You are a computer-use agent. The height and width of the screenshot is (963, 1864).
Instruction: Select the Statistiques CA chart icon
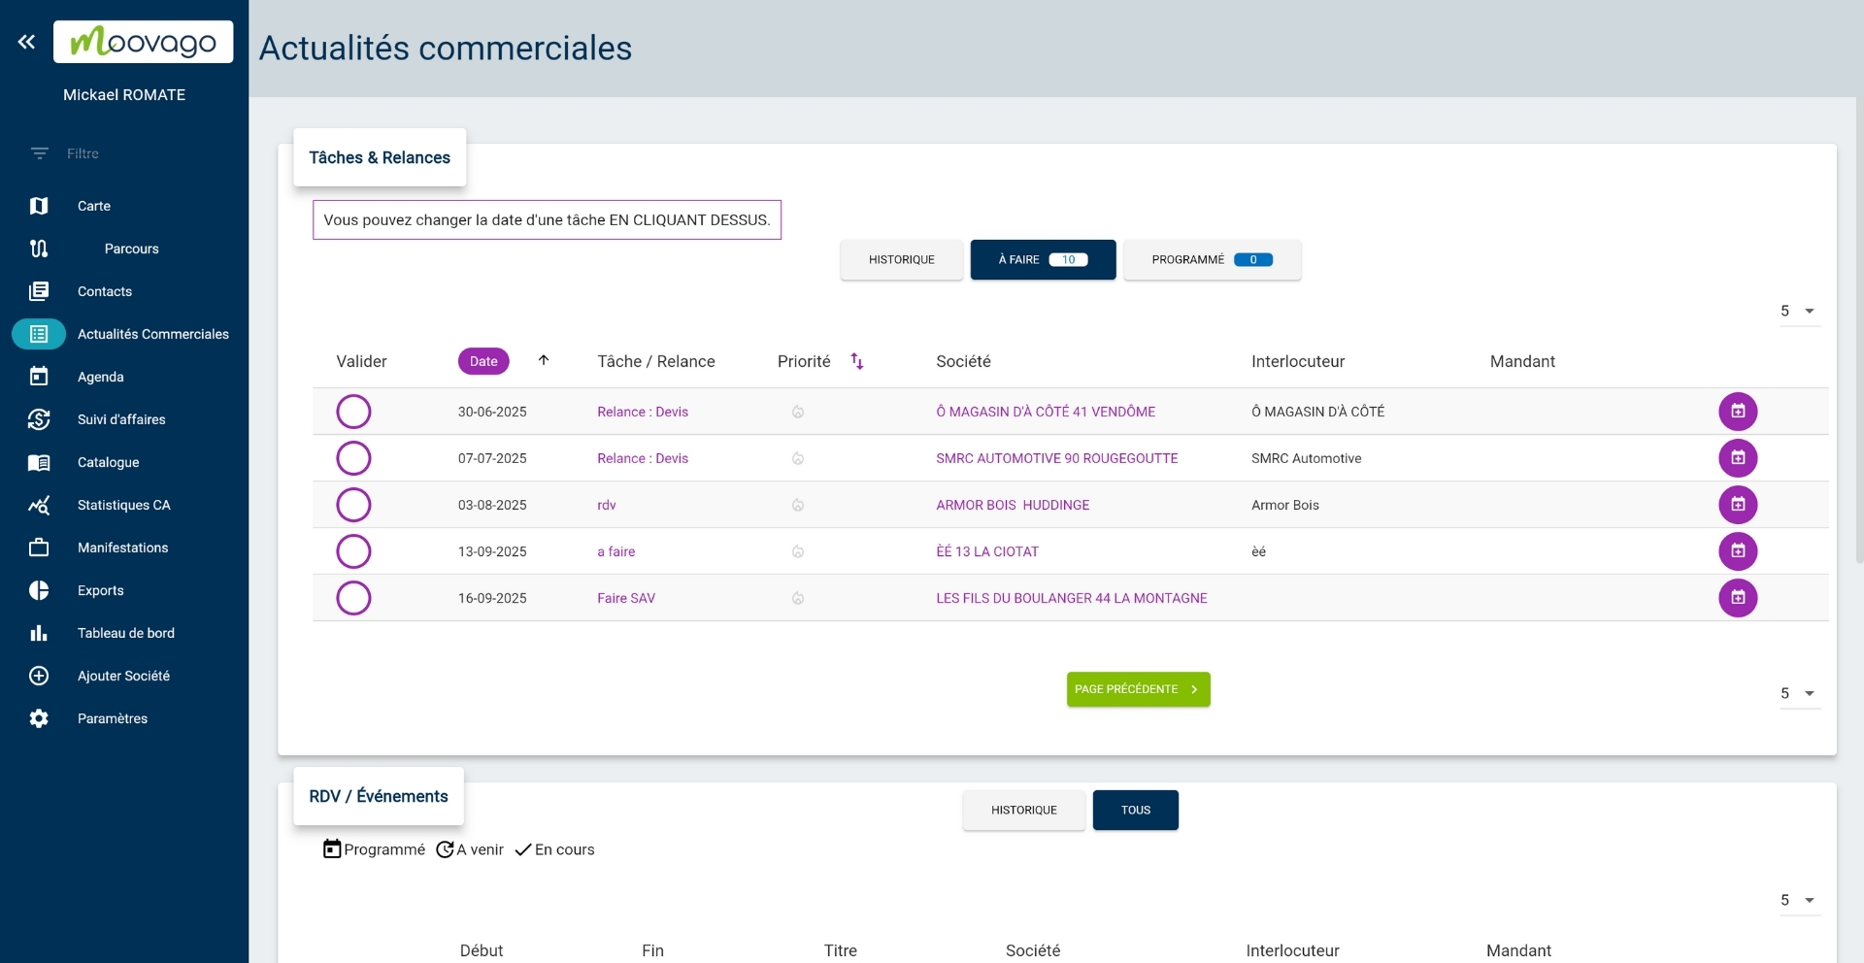click(39, 505)
